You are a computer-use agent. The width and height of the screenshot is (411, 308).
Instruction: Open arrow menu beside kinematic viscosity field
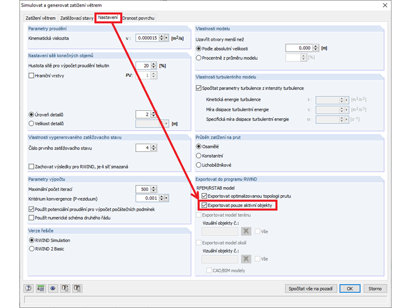167,38
